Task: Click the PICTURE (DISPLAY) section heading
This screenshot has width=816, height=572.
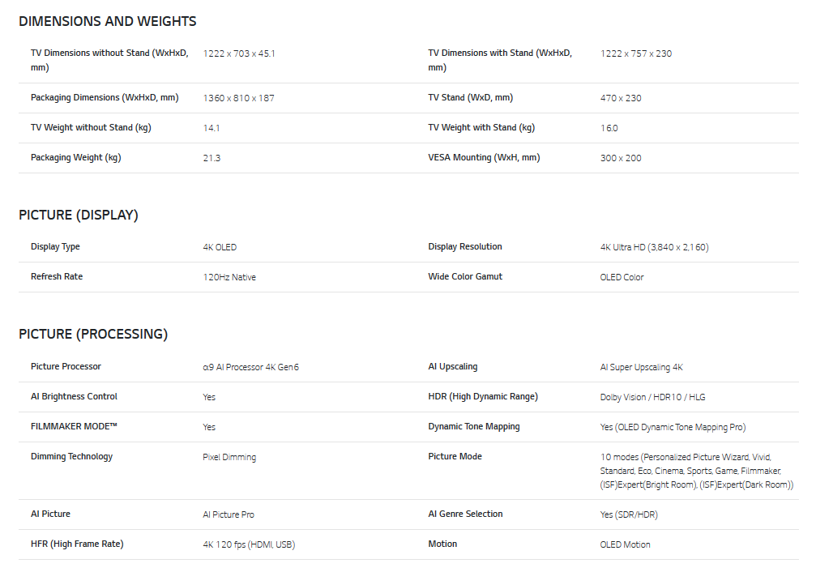Action: (x=79, y=216)
